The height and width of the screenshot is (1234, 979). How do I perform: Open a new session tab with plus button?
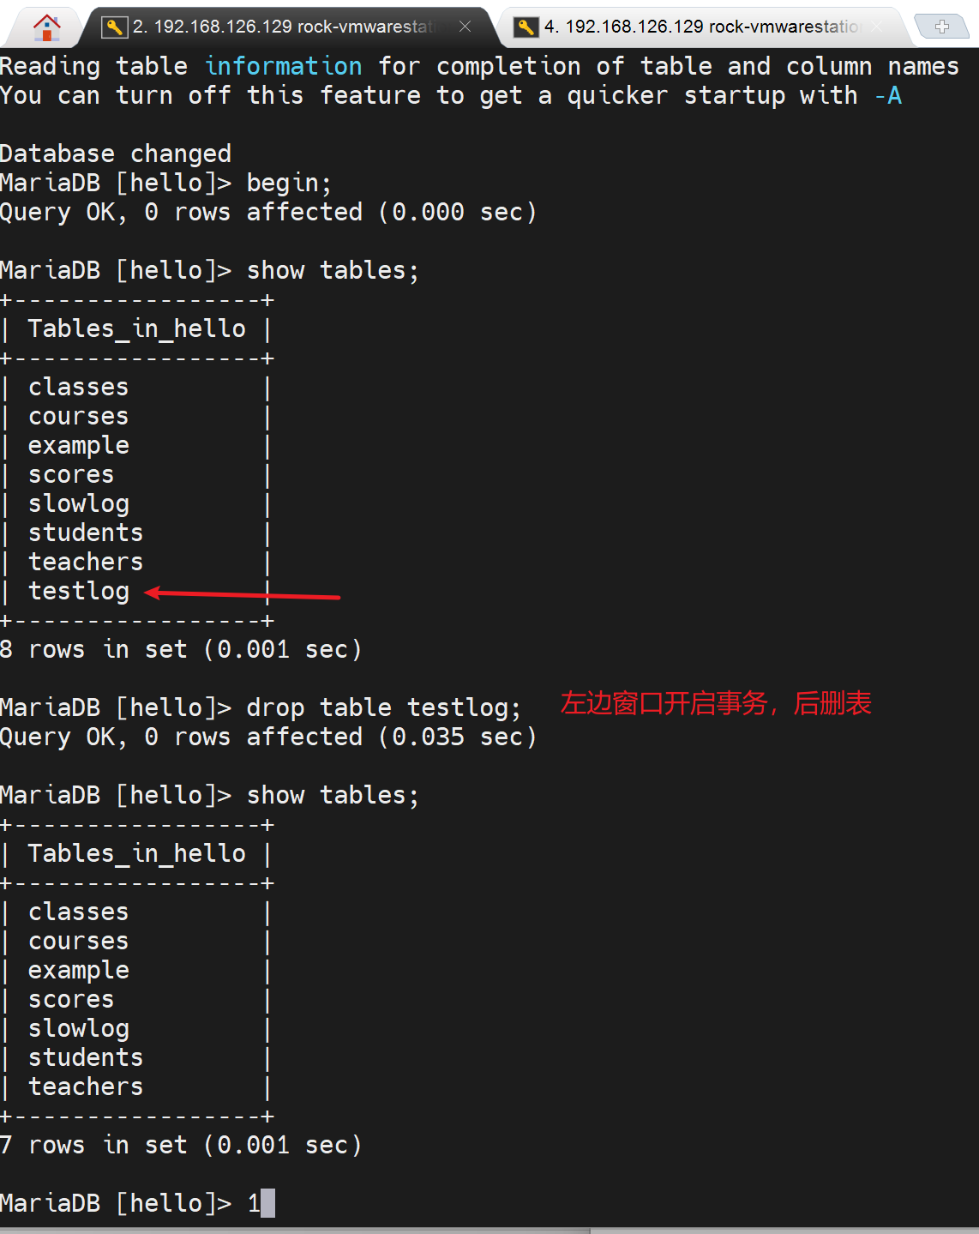point(941,27)
